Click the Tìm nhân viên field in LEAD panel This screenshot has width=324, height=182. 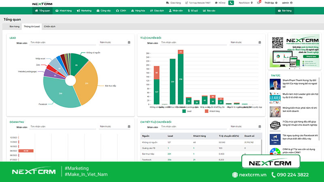tap(63, 42)
